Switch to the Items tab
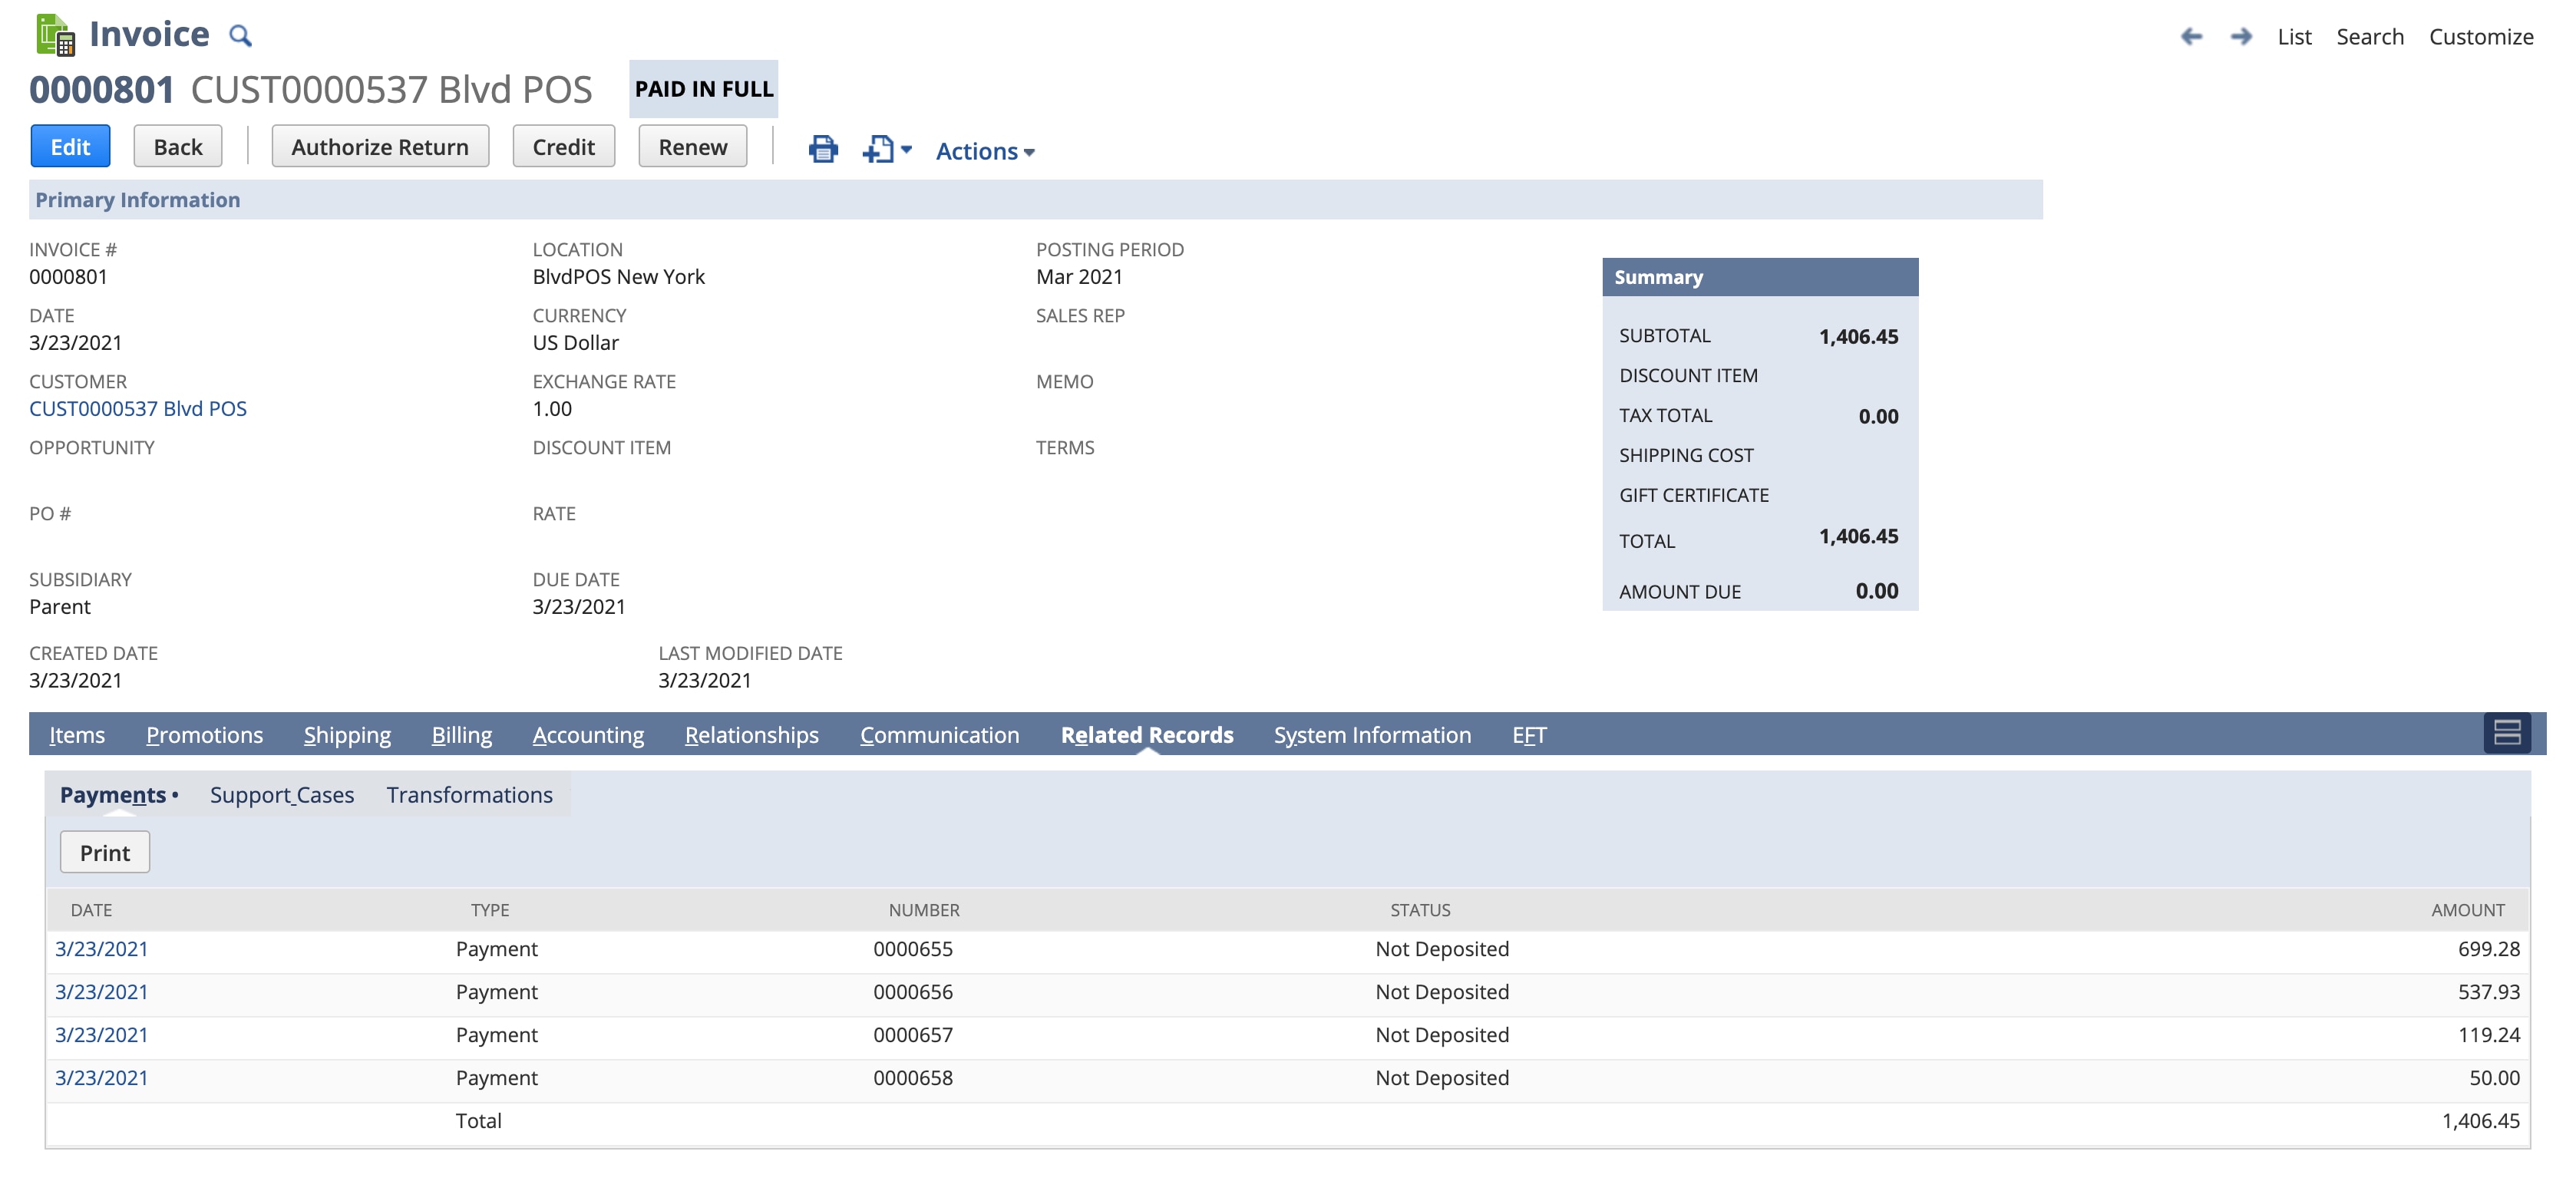Image resolution: width=2576 pixels, height=1191 pixels. coord(77,735)
